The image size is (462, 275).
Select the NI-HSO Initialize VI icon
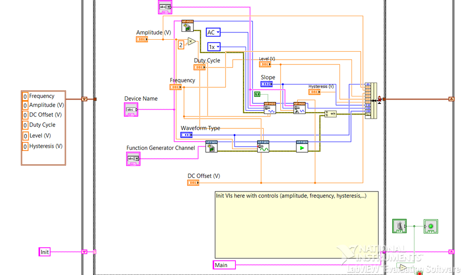tap(187, 26)
